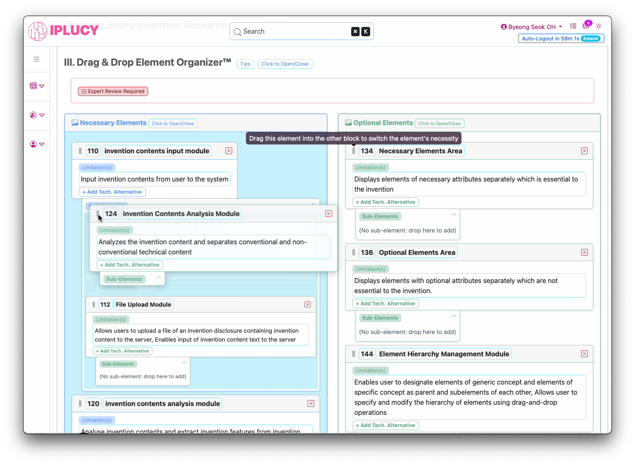Click the Auto-Logout countdown text
Image resolution: width=635 pixels, height=465 pixels.
pos(550,38)
